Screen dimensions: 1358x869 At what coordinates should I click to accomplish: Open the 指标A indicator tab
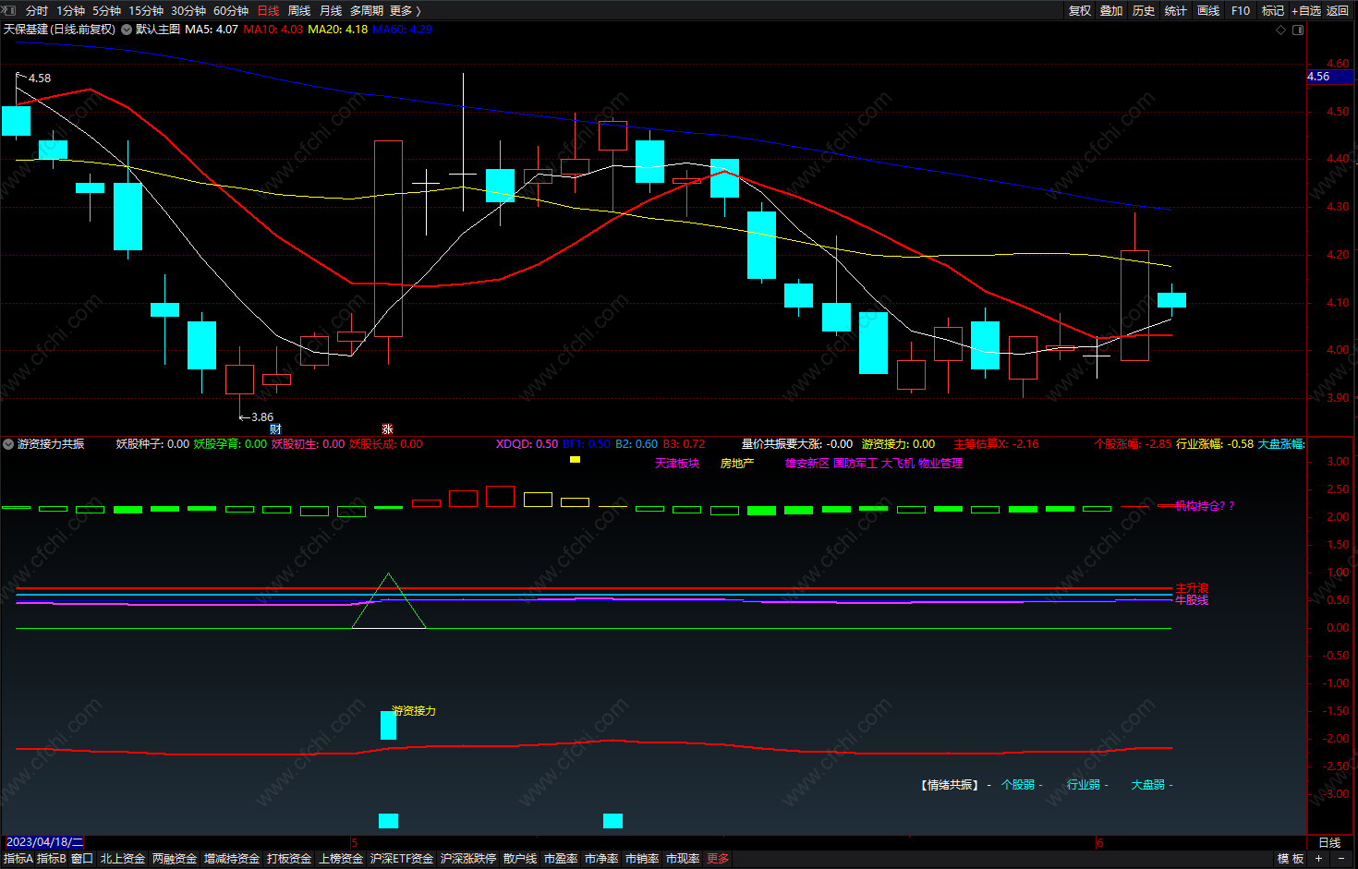click(18, 859)
